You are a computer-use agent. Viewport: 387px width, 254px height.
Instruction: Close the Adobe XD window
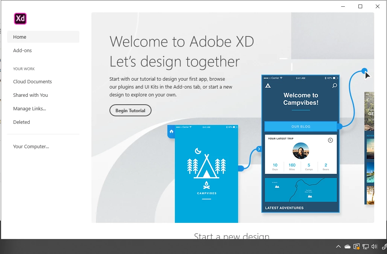coord(377,6)
